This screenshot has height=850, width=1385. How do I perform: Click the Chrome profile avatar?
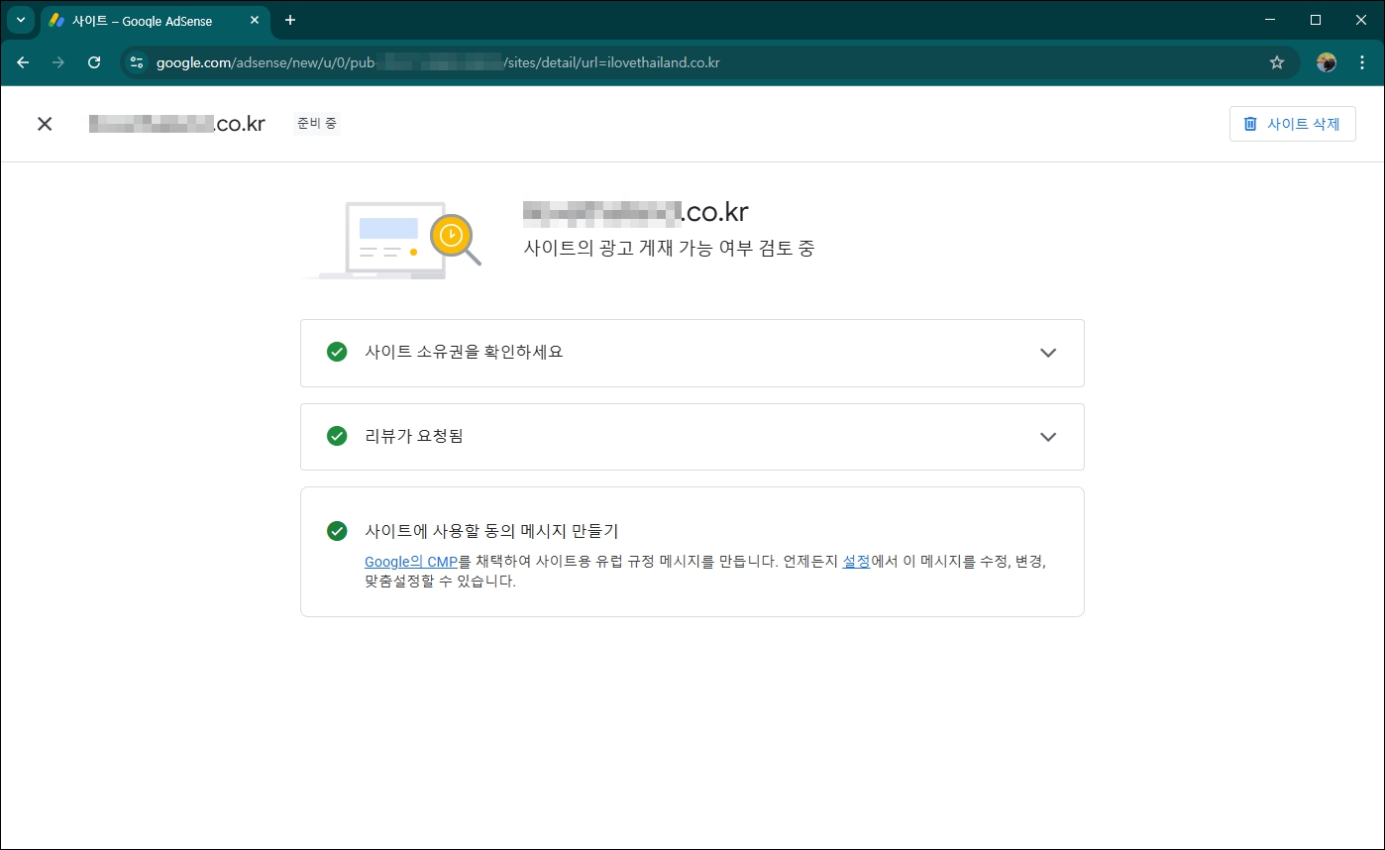pos(1325,61)
